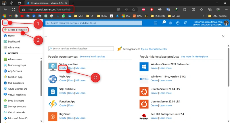The width and height of the screenshot is (230, 123).
Task: Open Docs link for SQL Database
Action: 71,93
